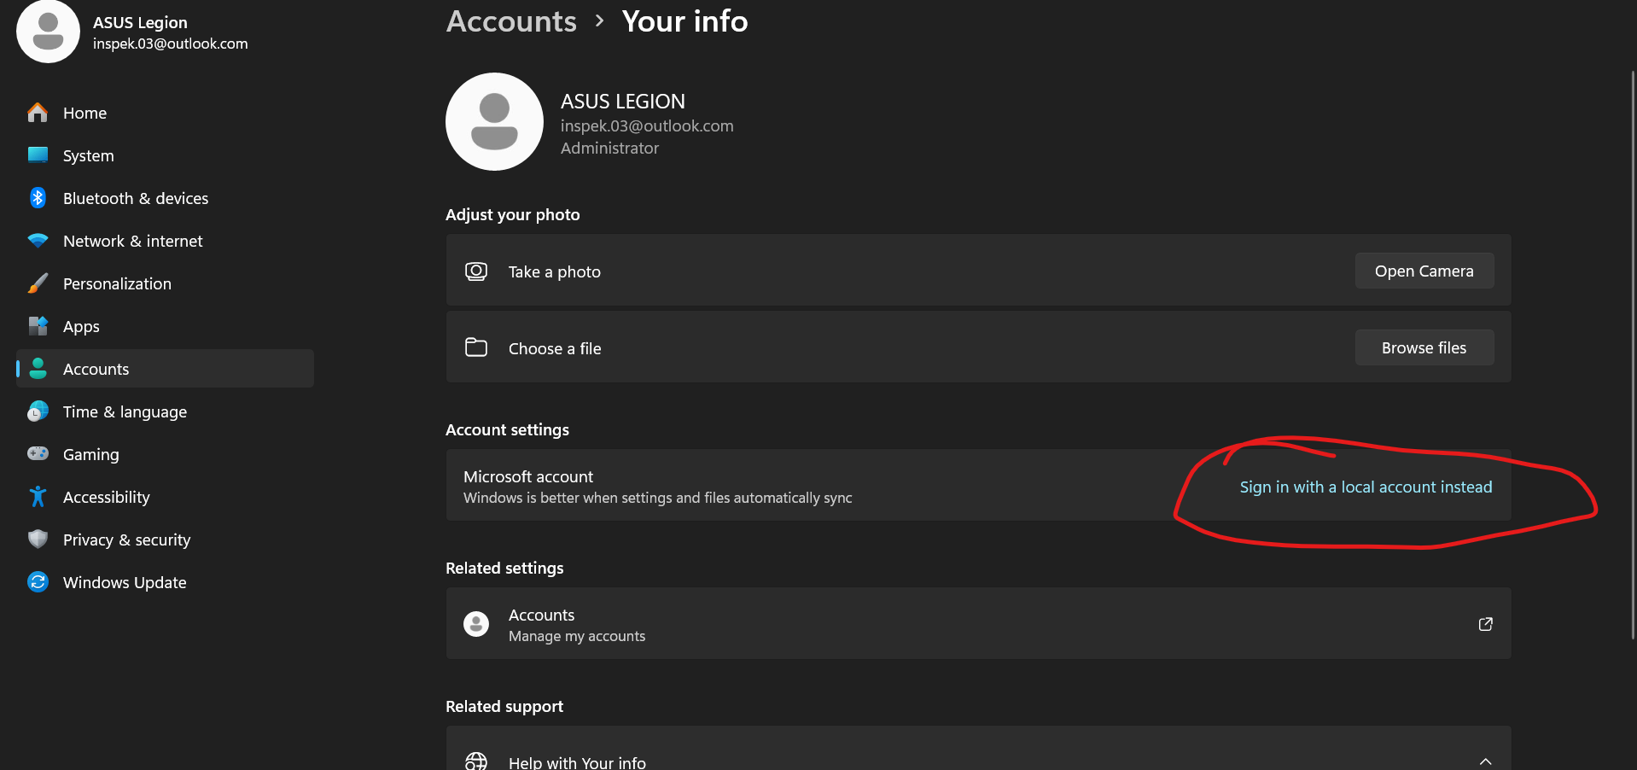Click the Gaming controller icon
This screenshot has width=1637, height=770.
point(38,454)
